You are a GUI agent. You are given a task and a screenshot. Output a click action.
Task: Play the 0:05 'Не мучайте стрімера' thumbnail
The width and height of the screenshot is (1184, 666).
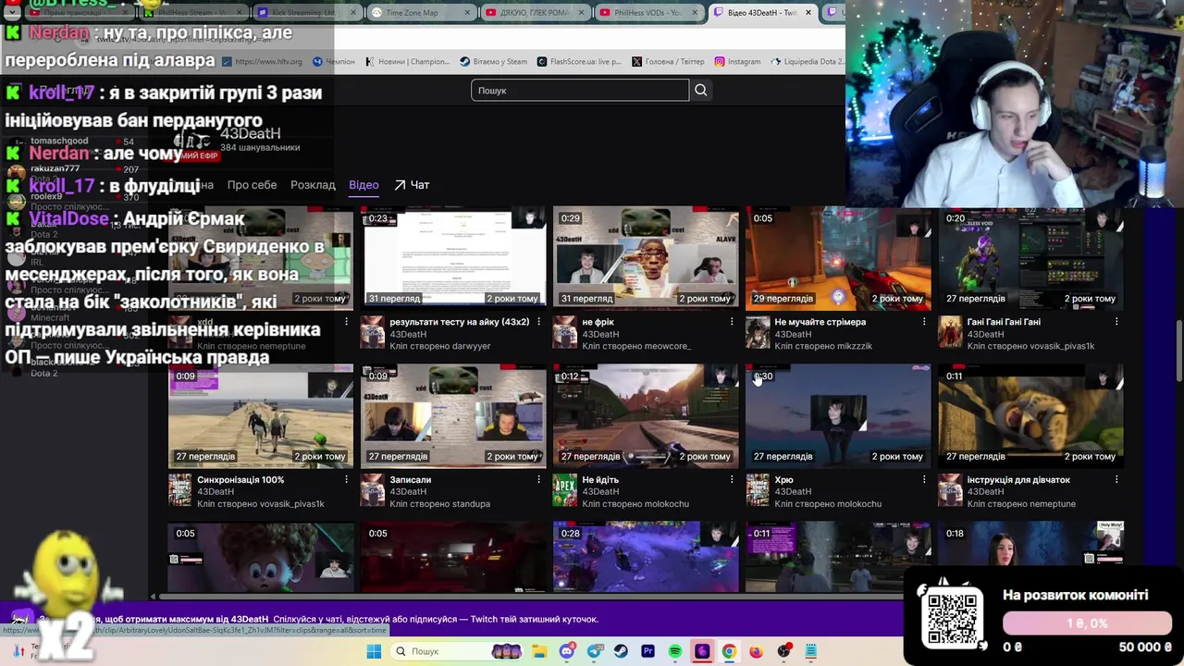pyautogui.click(x=838, y=258)
